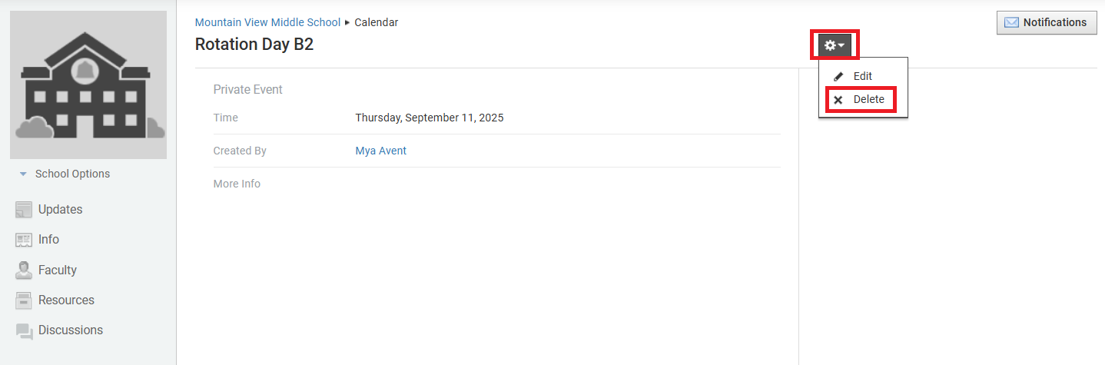Click the X icon beside Delete
The width and height of the screenshot is (1105, 365).
coord(838,100)
